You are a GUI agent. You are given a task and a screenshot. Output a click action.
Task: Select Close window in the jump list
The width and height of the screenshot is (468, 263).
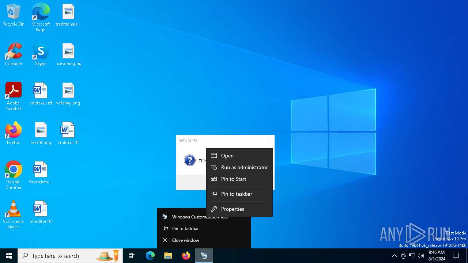(204, 240)
